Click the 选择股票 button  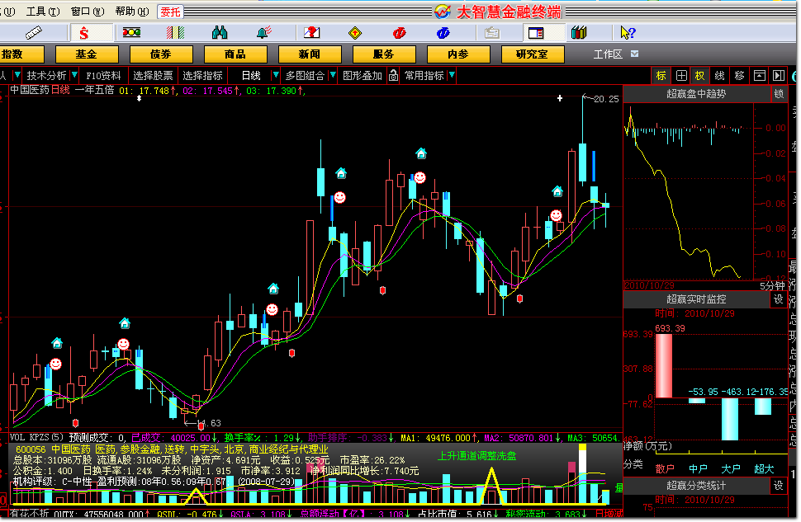click(x=153, y=76)
